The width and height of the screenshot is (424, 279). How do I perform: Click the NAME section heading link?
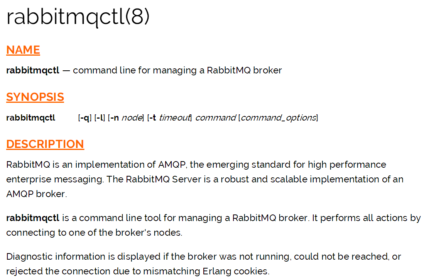(x=23, y=50)
